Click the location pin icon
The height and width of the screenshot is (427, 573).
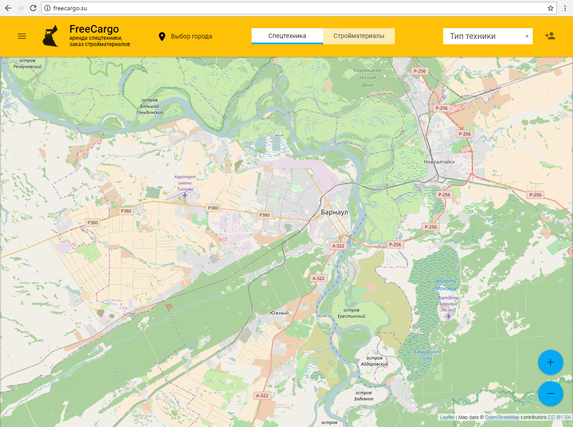[x=162, y=37]
